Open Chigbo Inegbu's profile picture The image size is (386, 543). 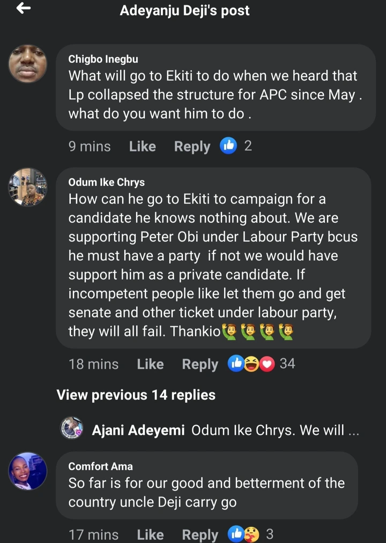coord(28,64)
